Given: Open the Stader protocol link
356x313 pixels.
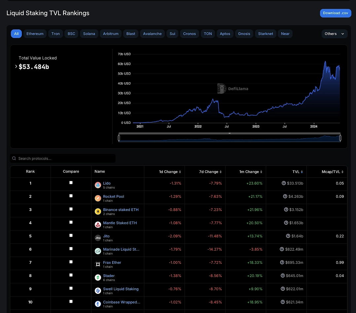Looking at the screenshot, I should coord(109,276).
